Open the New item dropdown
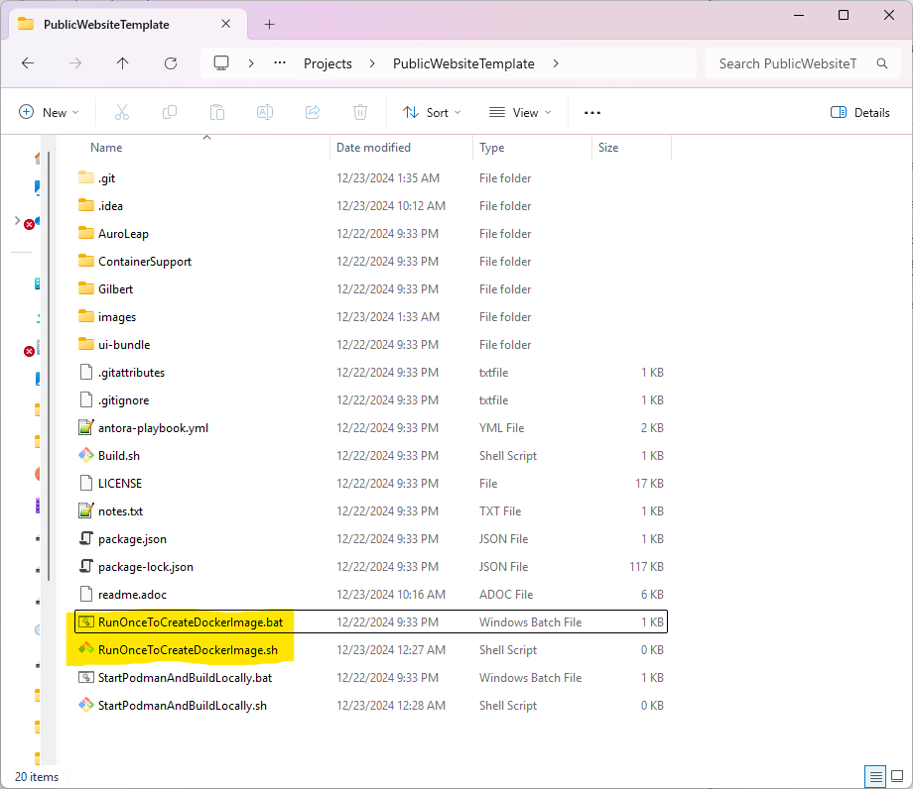 point(48,112)
